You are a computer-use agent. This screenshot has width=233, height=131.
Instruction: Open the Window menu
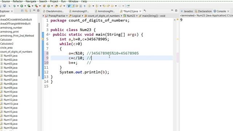pyautogui.click(x=74, y=1)
